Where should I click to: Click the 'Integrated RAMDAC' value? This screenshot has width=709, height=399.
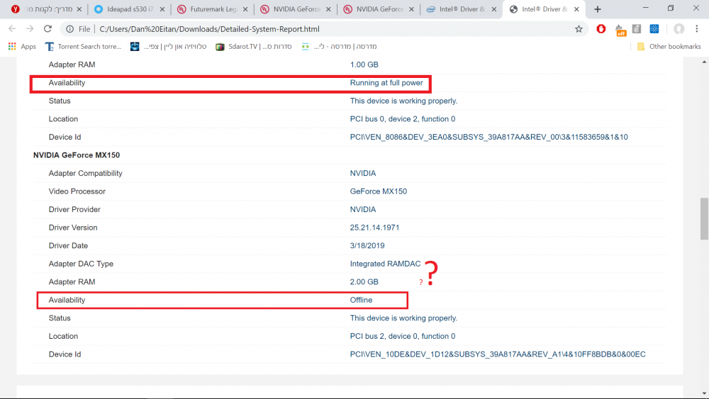pos(385,264)
